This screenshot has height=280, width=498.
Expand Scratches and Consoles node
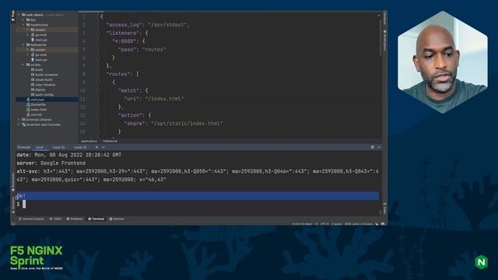point(19,124)
